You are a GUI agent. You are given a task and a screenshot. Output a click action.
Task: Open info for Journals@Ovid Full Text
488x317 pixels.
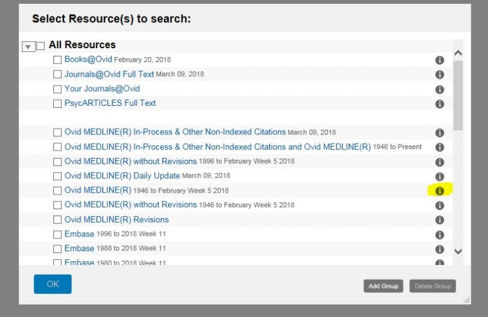(439, 75)
